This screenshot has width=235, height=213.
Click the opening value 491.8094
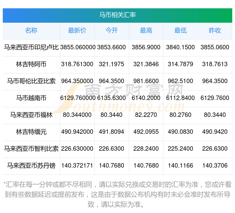click(x=111, y=132)
